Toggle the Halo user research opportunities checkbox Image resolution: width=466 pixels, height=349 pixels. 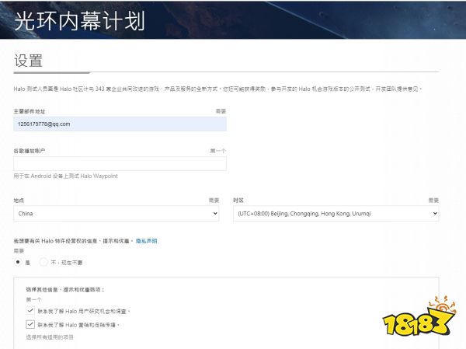30,311
